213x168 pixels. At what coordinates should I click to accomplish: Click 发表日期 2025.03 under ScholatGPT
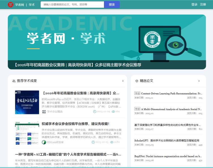pos(144,145)
